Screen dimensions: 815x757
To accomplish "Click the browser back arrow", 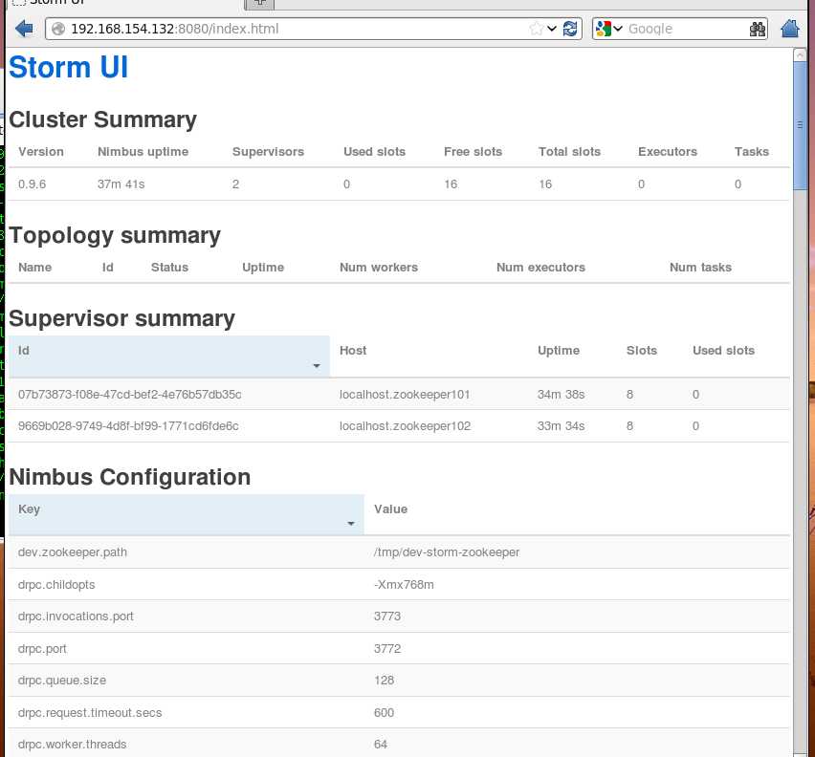I will (x=24, y=29).
